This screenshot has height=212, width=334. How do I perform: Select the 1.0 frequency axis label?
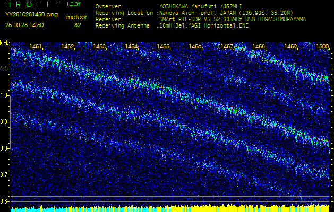[x=5, y=95]
